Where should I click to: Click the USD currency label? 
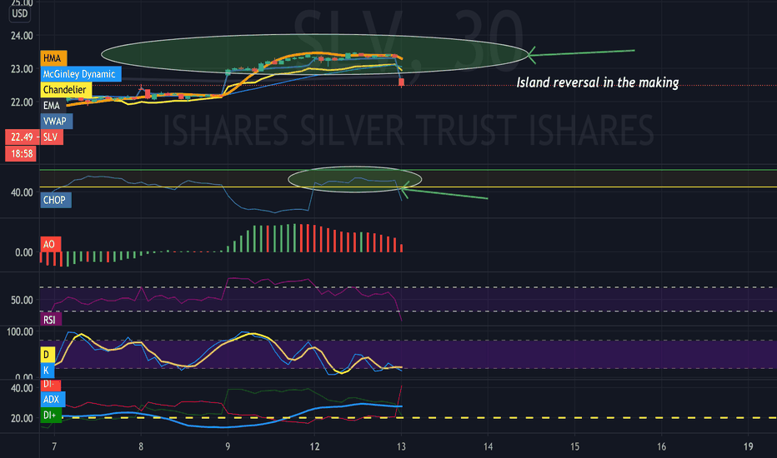pos(20,13)
